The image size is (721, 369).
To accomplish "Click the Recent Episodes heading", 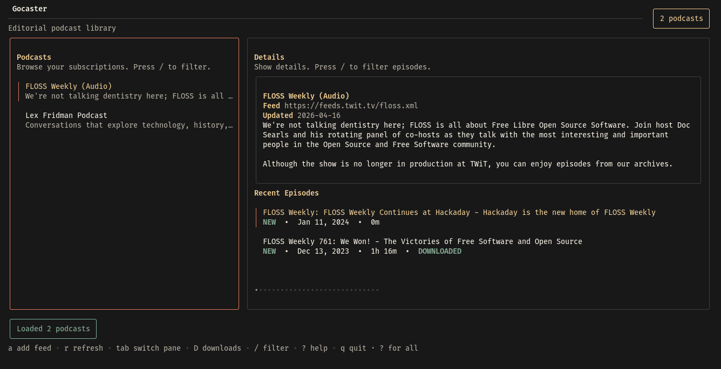I will tap(287, 193).
